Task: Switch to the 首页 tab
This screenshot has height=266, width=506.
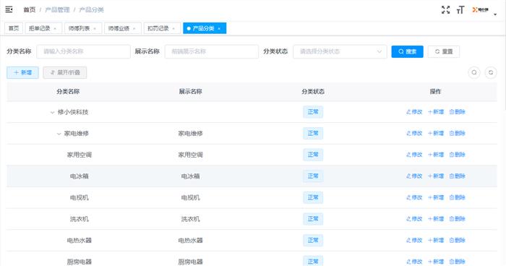Action: [x=14, y=28]
